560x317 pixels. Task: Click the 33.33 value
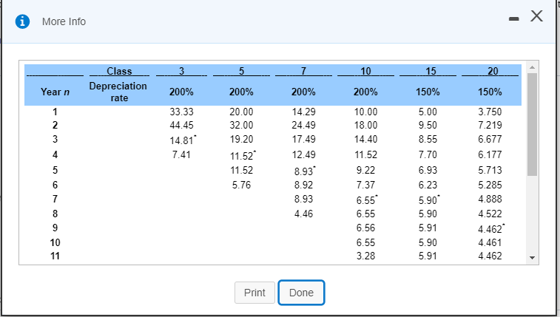coord(181,112)
